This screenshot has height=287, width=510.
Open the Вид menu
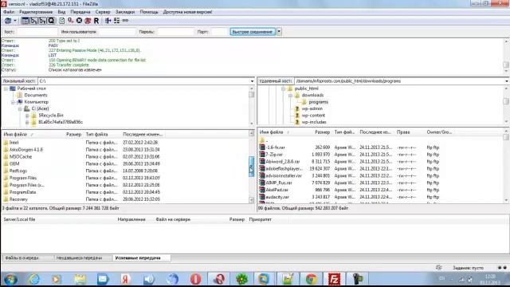pos(61,12)
